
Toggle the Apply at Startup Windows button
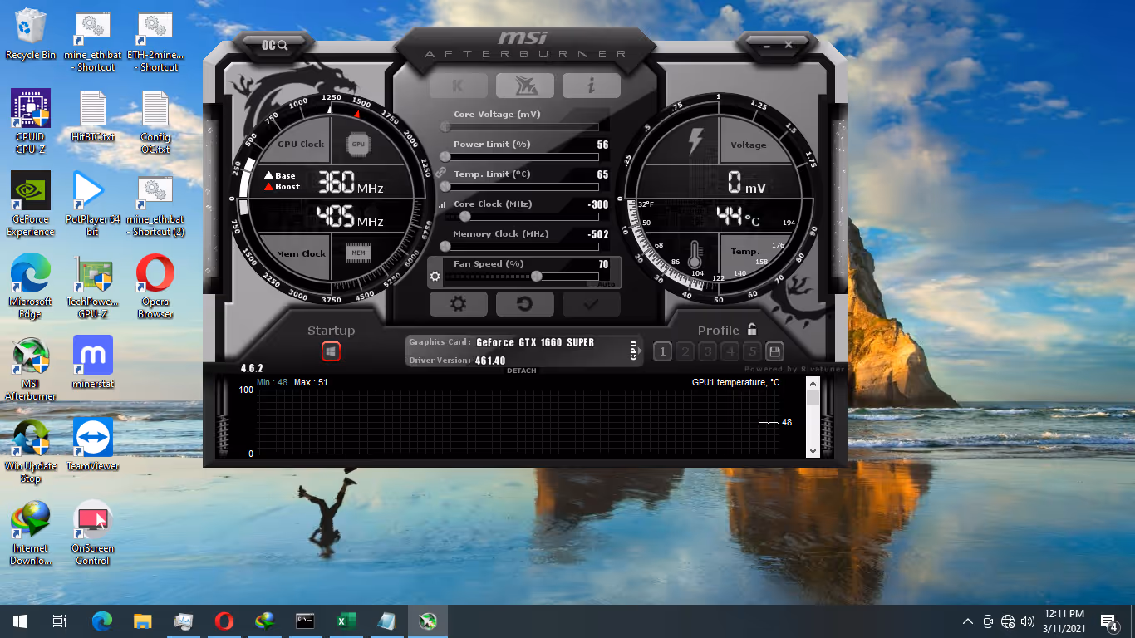pos(331,352)
